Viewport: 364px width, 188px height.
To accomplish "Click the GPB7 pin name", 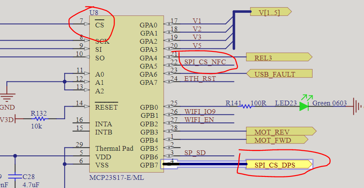I will [149, 165].
